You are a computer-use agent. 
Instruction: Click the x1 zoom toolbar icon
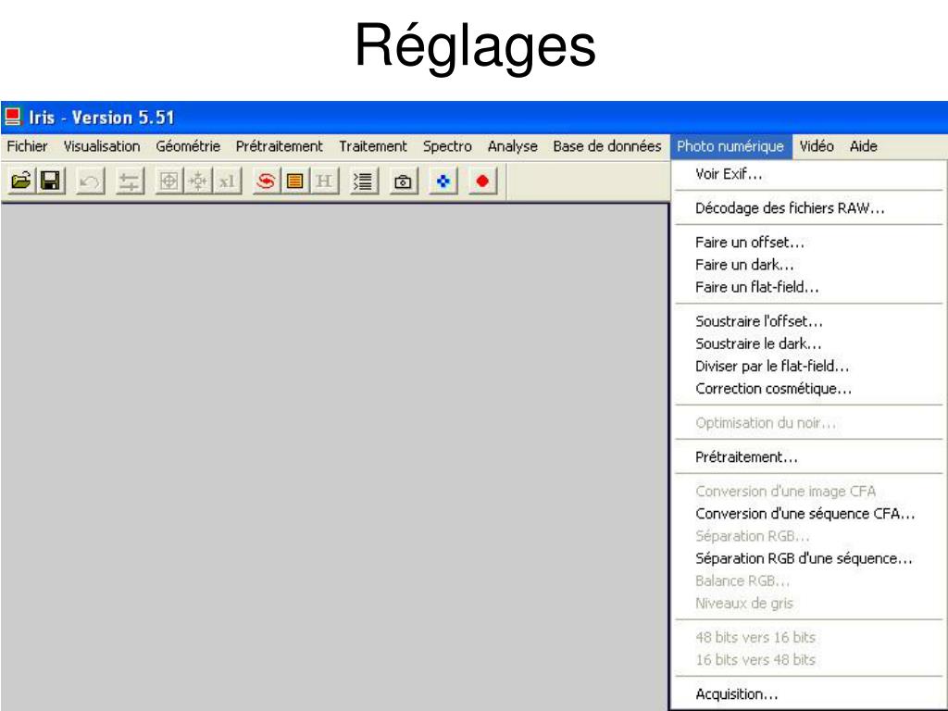click(227, 181)
